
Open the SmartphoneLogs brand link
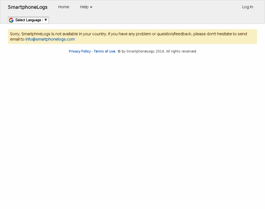coord(28,7)
